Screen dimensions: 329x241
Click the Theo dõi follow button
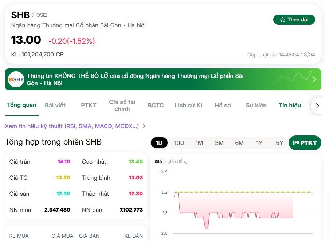[x=294, y=20]
